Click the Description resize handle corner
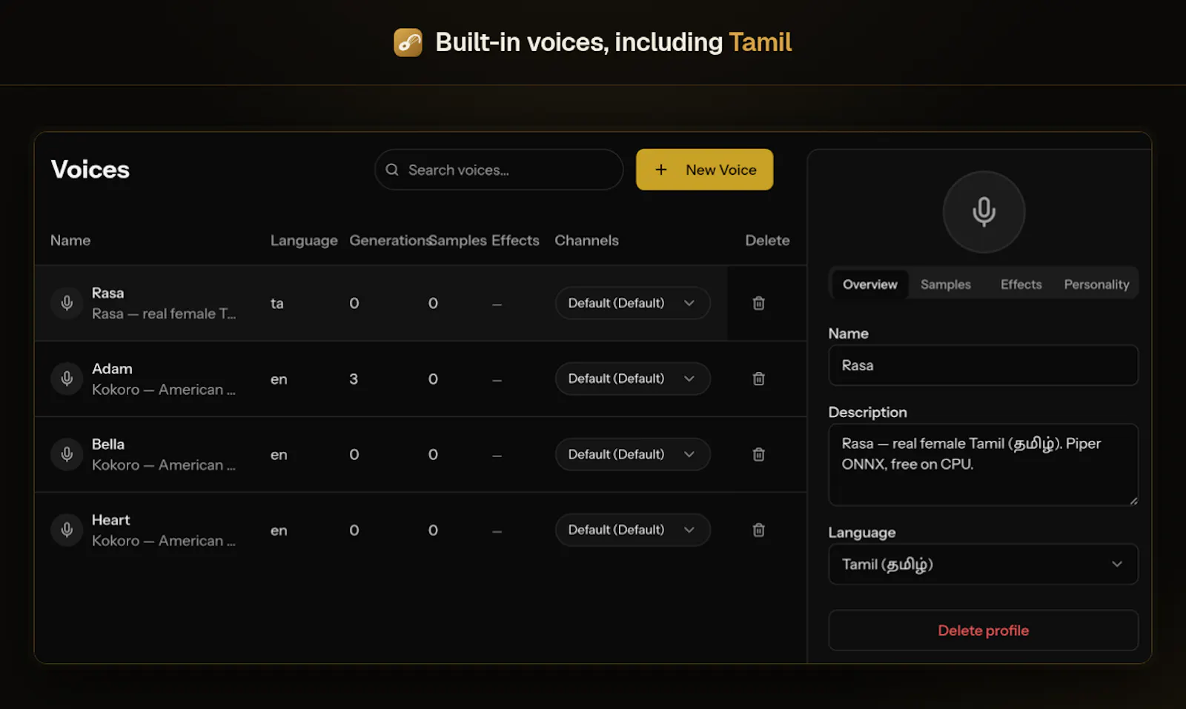The height and width of the screenshot is (709, 1186). 1133,501
